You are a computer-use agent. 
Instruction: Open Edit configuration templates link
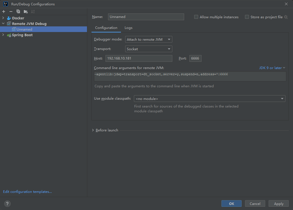click(x=28, y=192)
